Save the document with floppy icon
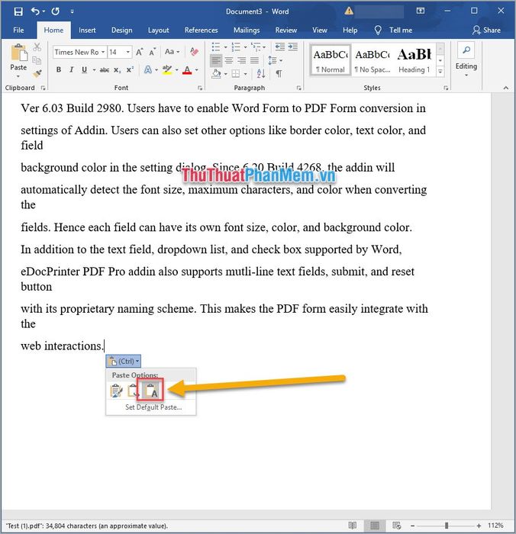This screenshot has height=534, width=516. [x=18, y=11]
